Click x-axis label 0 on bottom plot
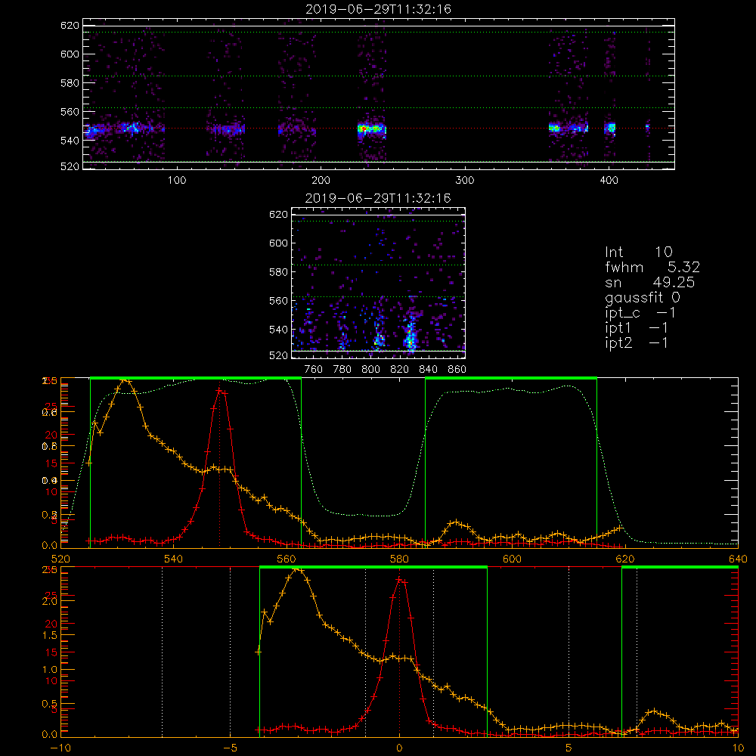The height and width of the screenshot is (756, 756). click(399, 748)
